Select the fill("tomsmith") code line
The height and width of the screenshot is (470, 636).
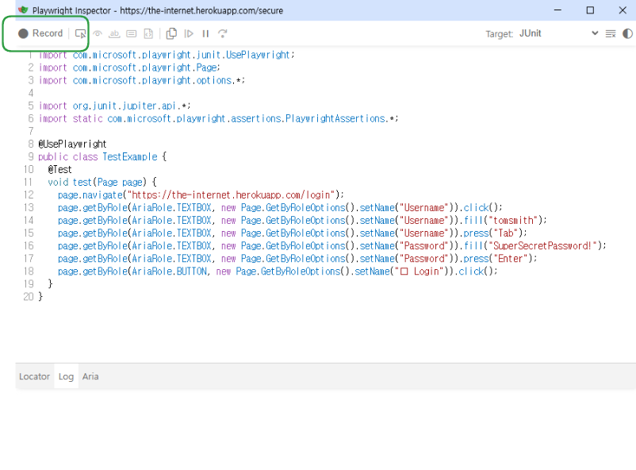point(302,220)
